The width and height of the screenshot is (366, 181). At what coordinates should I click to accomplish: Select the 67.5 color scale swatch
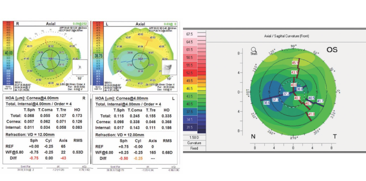click(x=189, y=34)
